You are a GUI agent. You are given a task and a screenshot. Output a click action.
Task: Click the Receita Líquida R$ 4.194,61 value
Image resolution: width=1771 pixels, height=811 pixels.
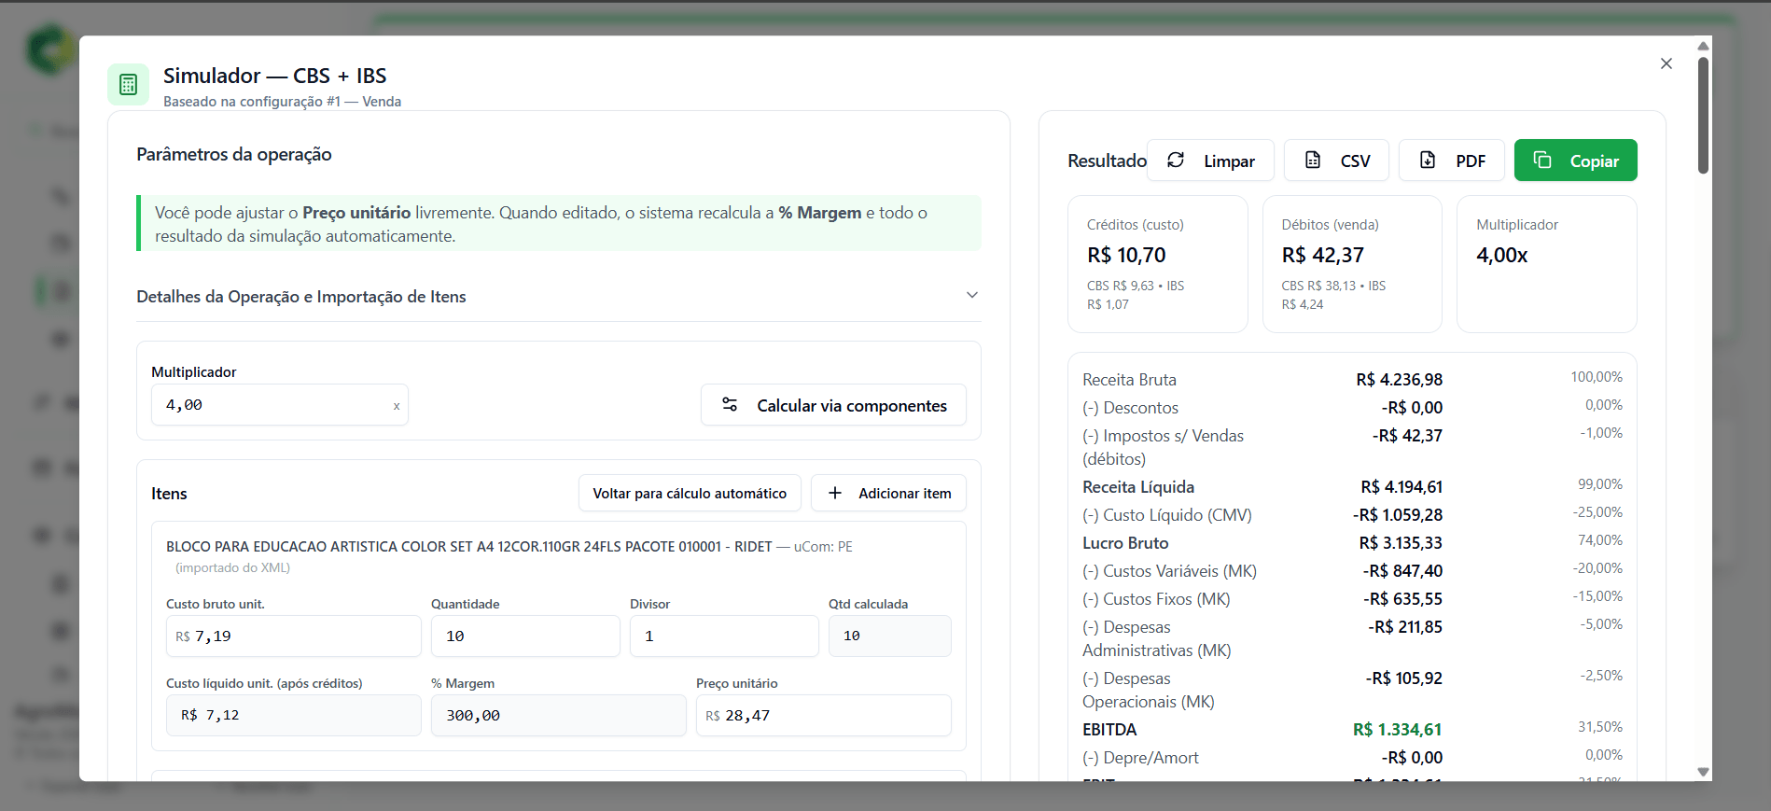[1401, 487]
